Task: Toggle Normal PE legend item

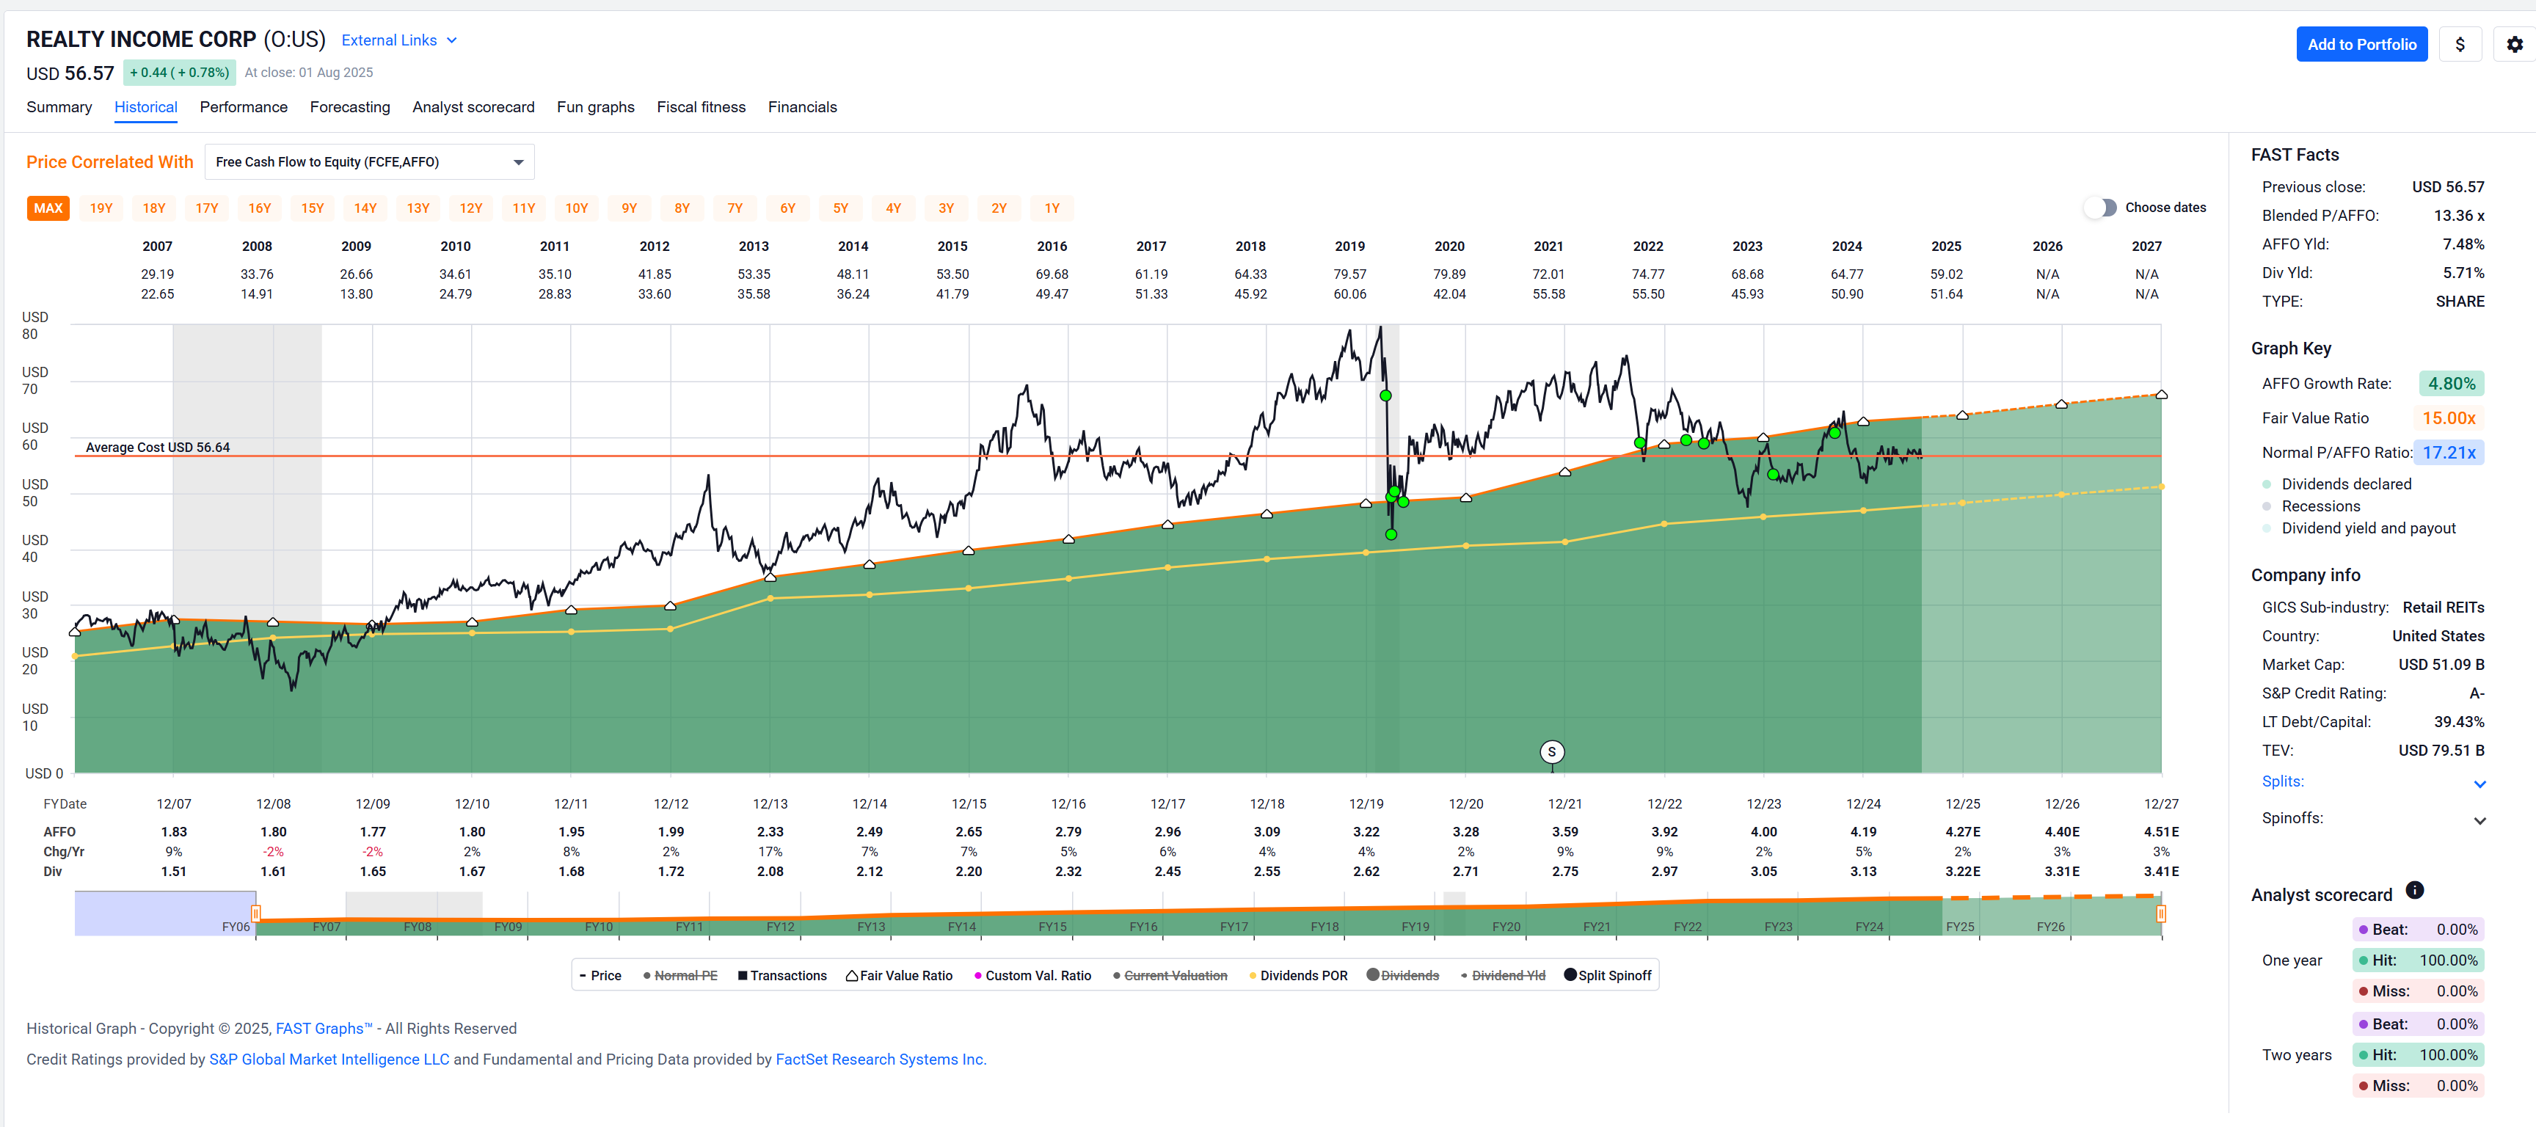Action: pos(679,975)
